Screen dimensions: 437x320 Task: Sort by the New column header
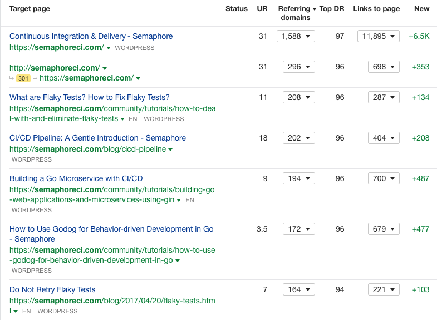point(421,9)
